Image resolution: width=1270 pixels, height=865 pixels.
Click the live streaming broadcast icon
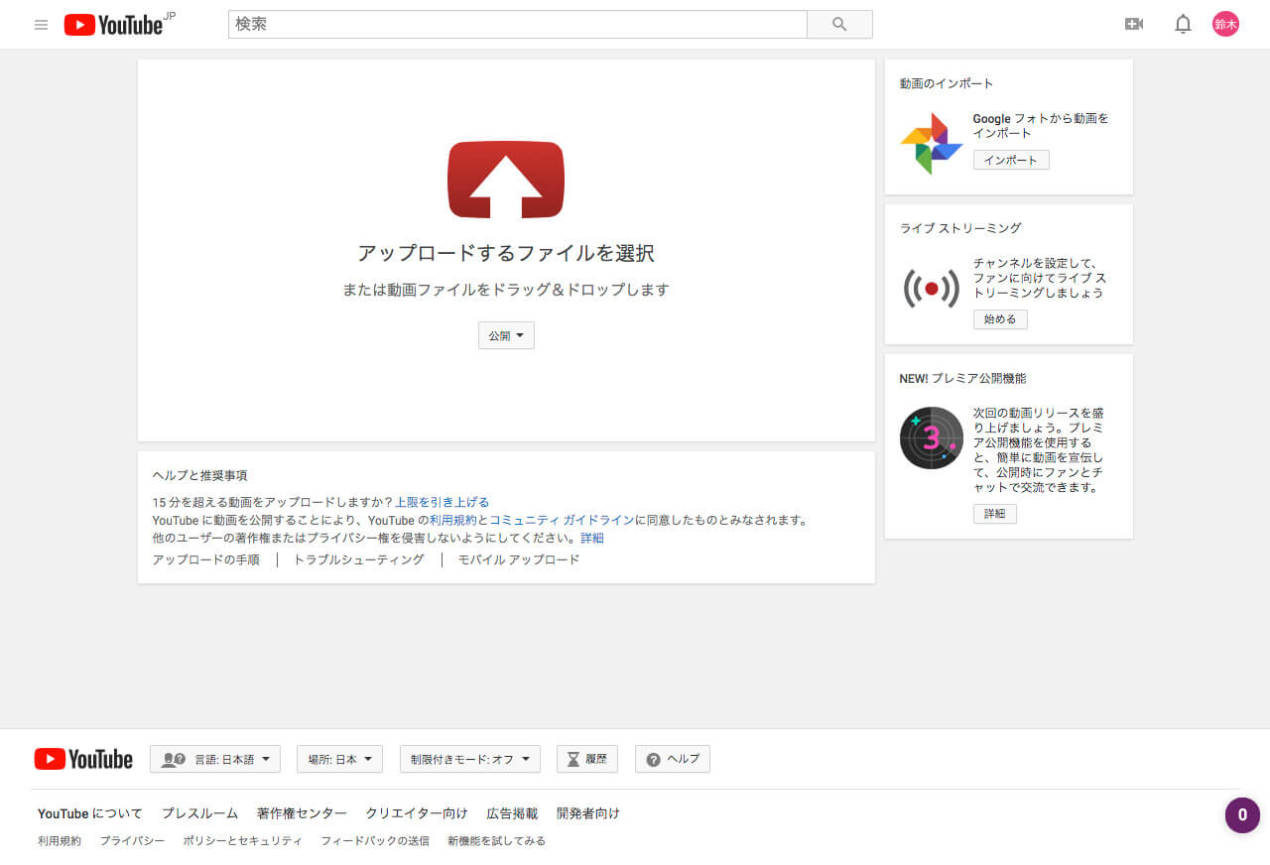click(x=932, y=289)
